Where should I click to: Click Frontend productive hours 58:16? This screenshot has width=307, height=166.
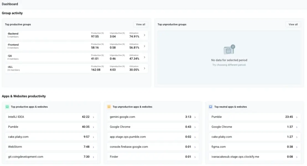tap(95, 48)
